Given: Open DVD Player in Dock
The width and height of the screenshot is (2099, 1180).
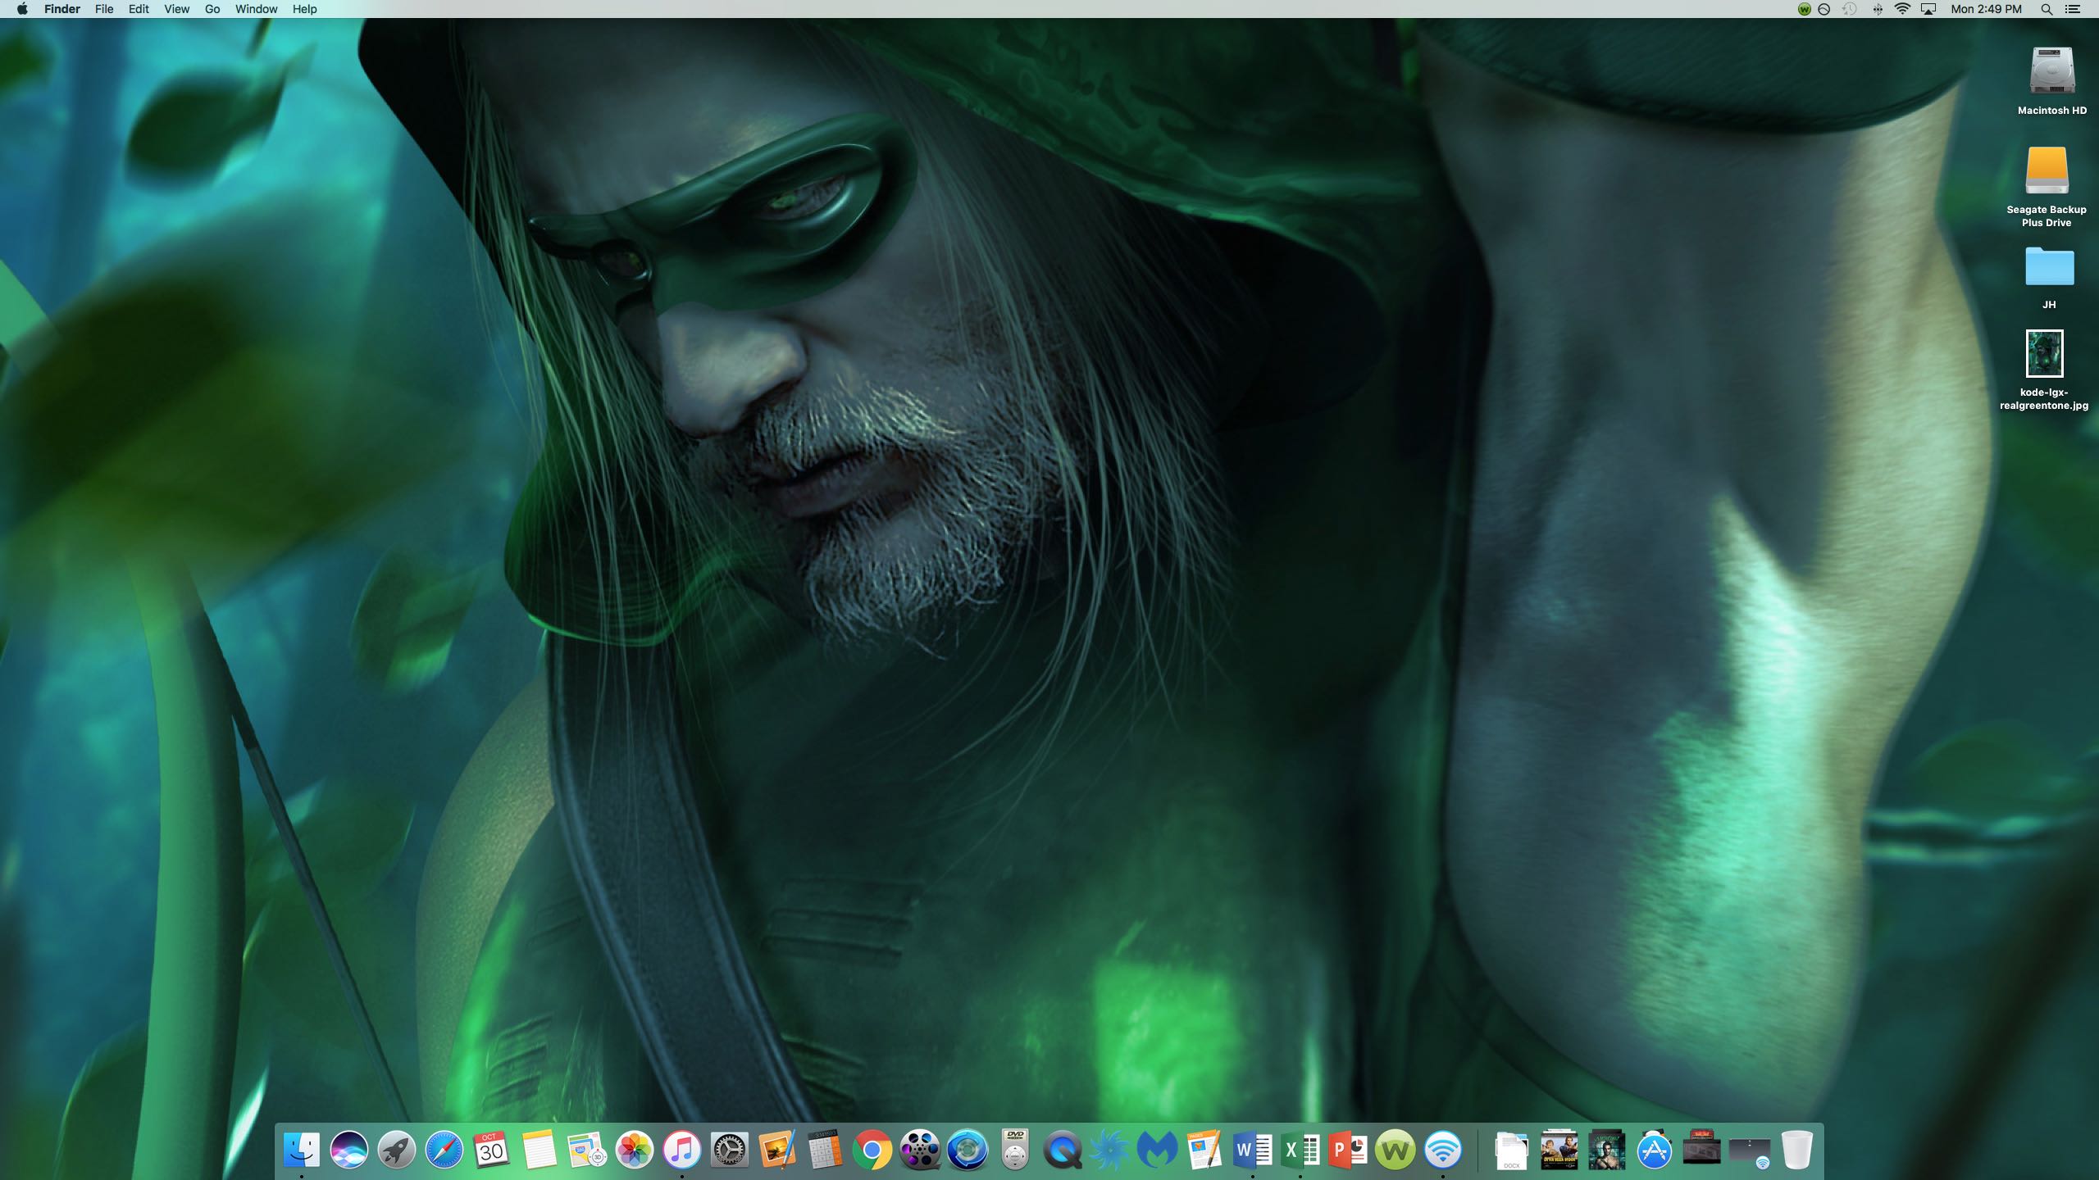Looking at the screenshot, I should pos(1014,1150).
